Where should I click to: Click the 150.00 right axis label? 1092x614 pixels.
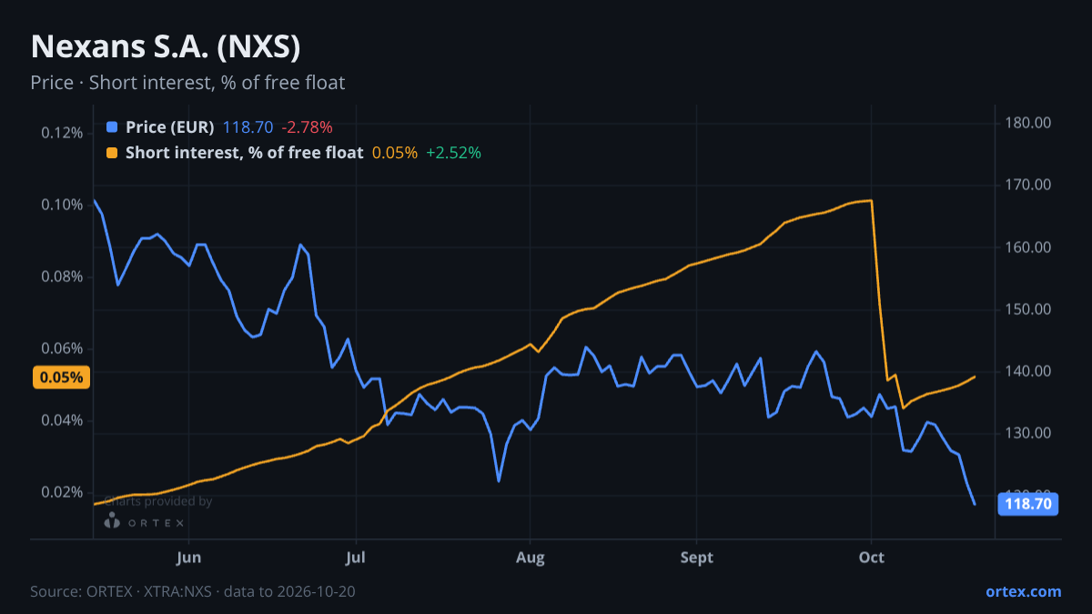1028,309
